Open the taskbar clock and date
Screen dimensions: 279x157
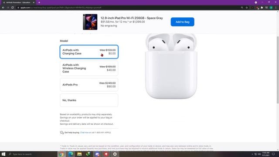coord(265,154)
